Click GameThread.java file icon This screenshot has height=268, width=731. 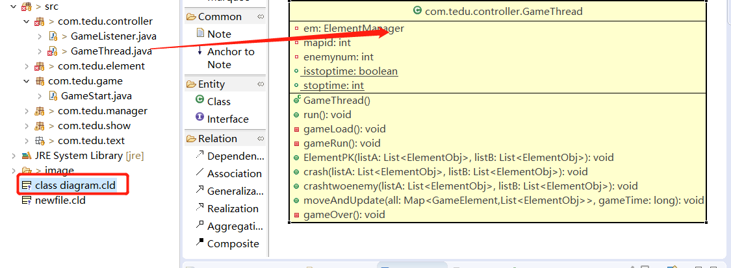[x=53, y=52]
